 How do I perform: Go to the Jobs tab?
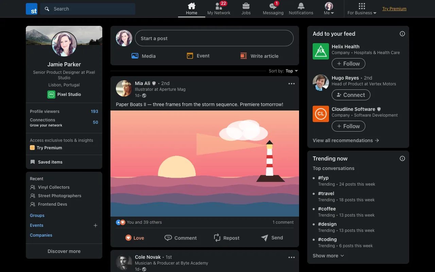tap(246, 9)
